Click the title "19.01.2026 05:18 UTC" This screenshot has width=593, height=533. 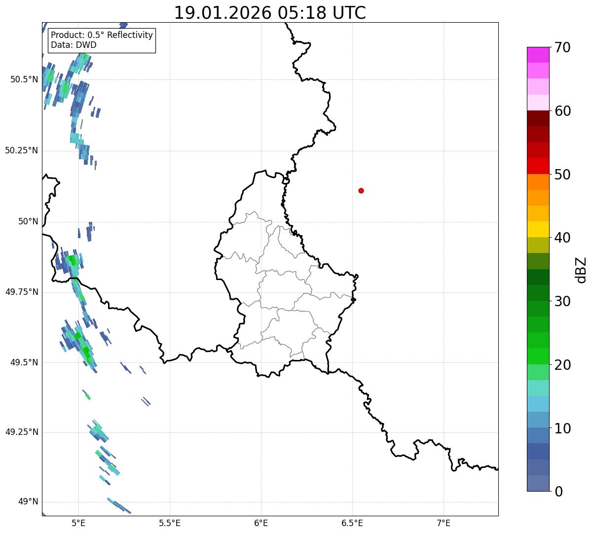pyautogui.click(x=270, y=13)
